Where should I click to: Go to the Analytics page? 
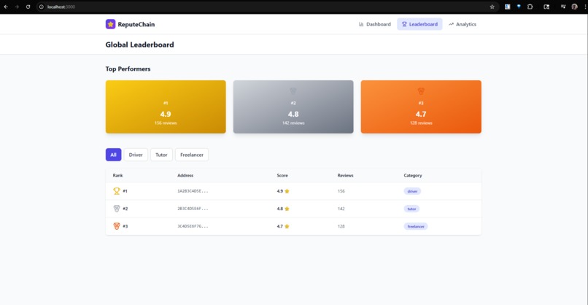(463, 24)
